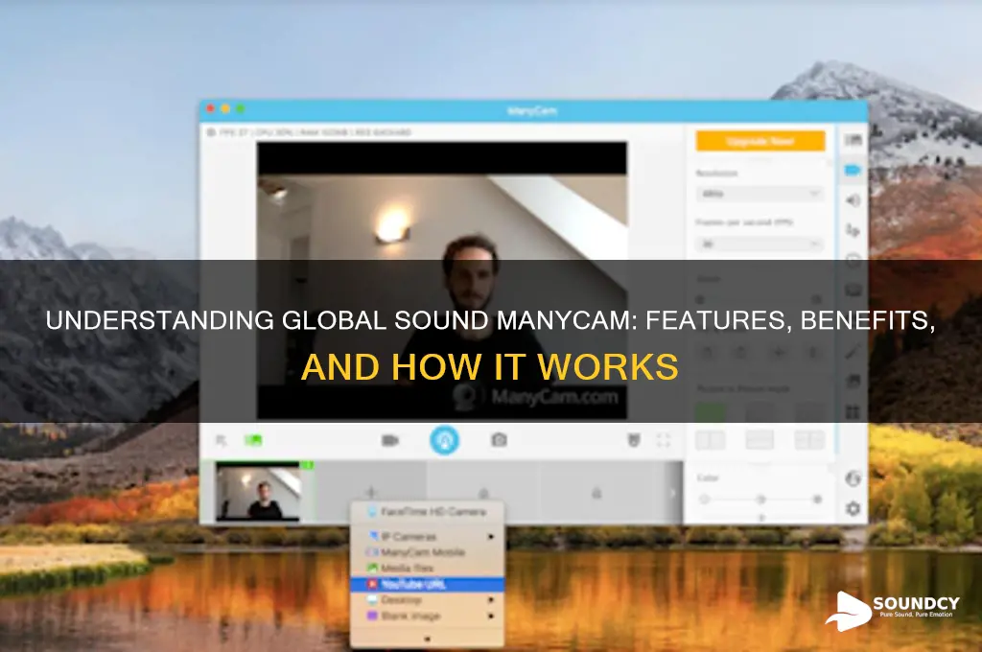
Task: Start recording with the video camera icon
Action: pyautogui.click(x=390, y=440)
